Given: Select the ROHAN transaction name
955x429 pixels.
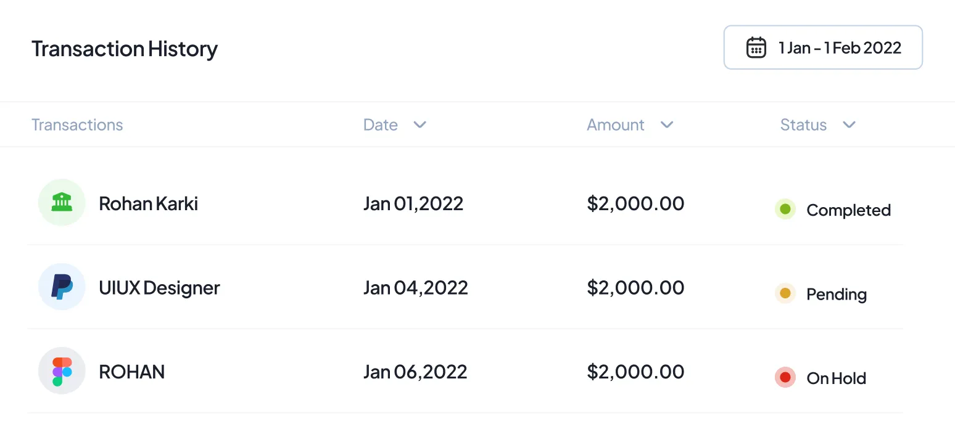Looking at the screenshot, I should (x=131, y=372).
